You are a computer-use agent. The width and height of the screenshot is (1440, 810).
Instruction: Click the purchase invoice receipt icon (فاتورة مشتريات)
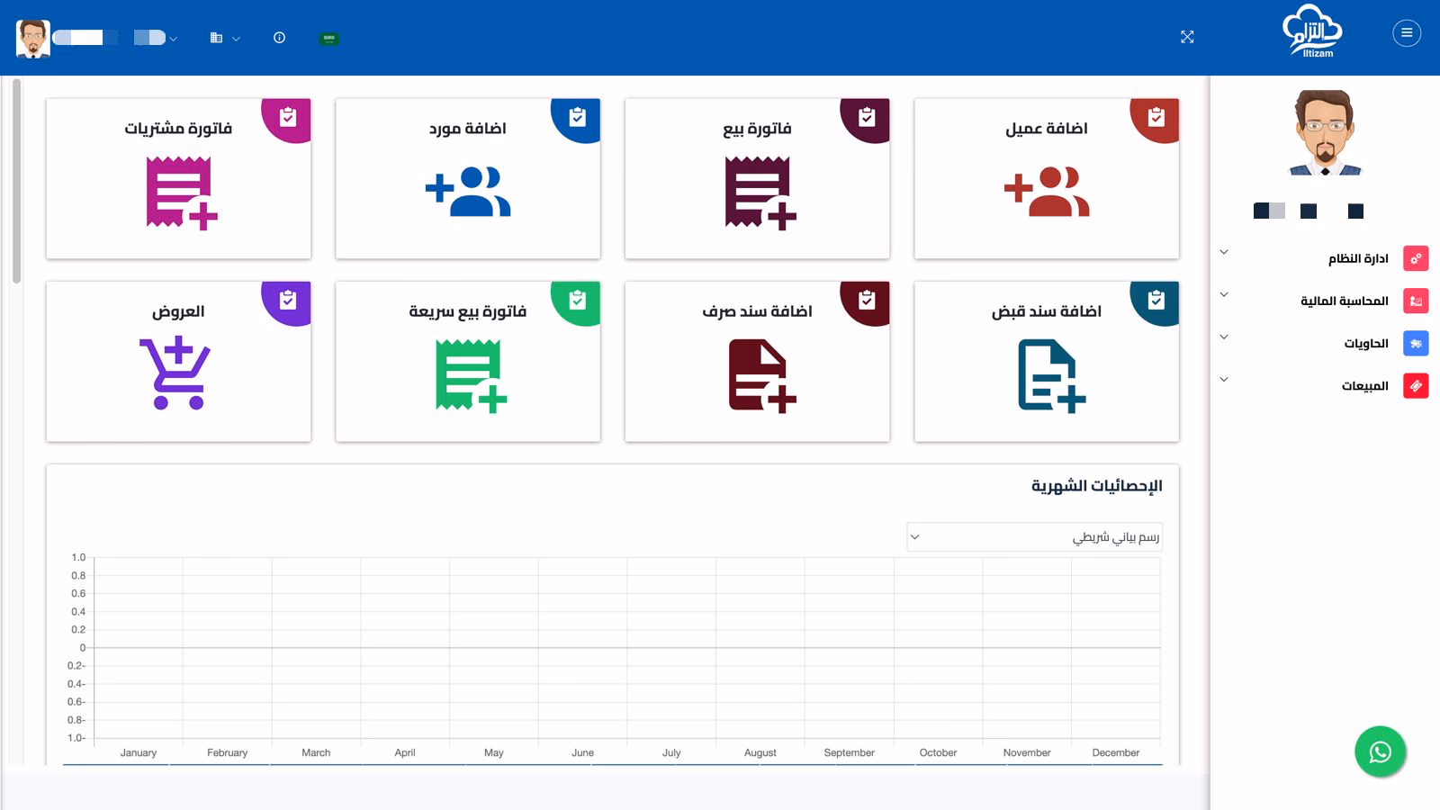pos(181,193)
